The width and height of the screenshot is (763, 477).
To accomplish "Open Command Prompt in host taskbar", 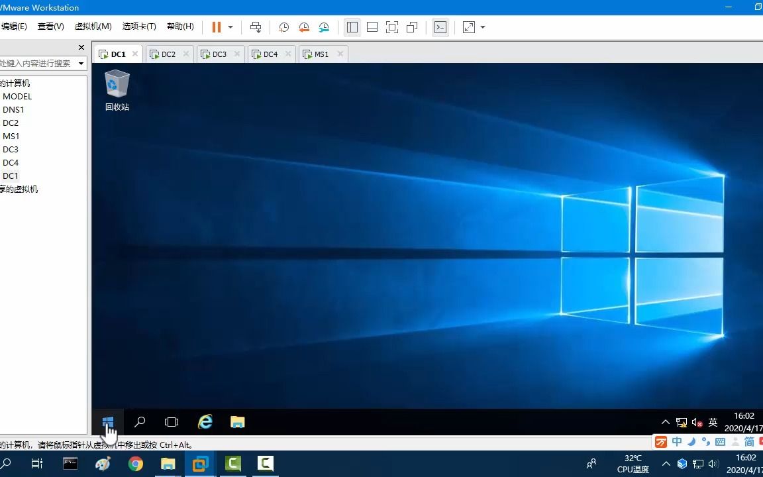I will [x=71, y=464].
